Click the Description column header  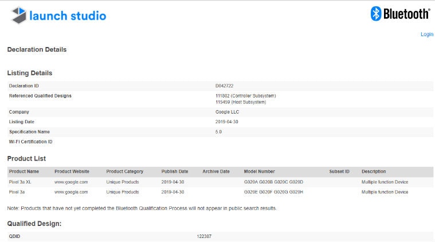coord(374,171)
